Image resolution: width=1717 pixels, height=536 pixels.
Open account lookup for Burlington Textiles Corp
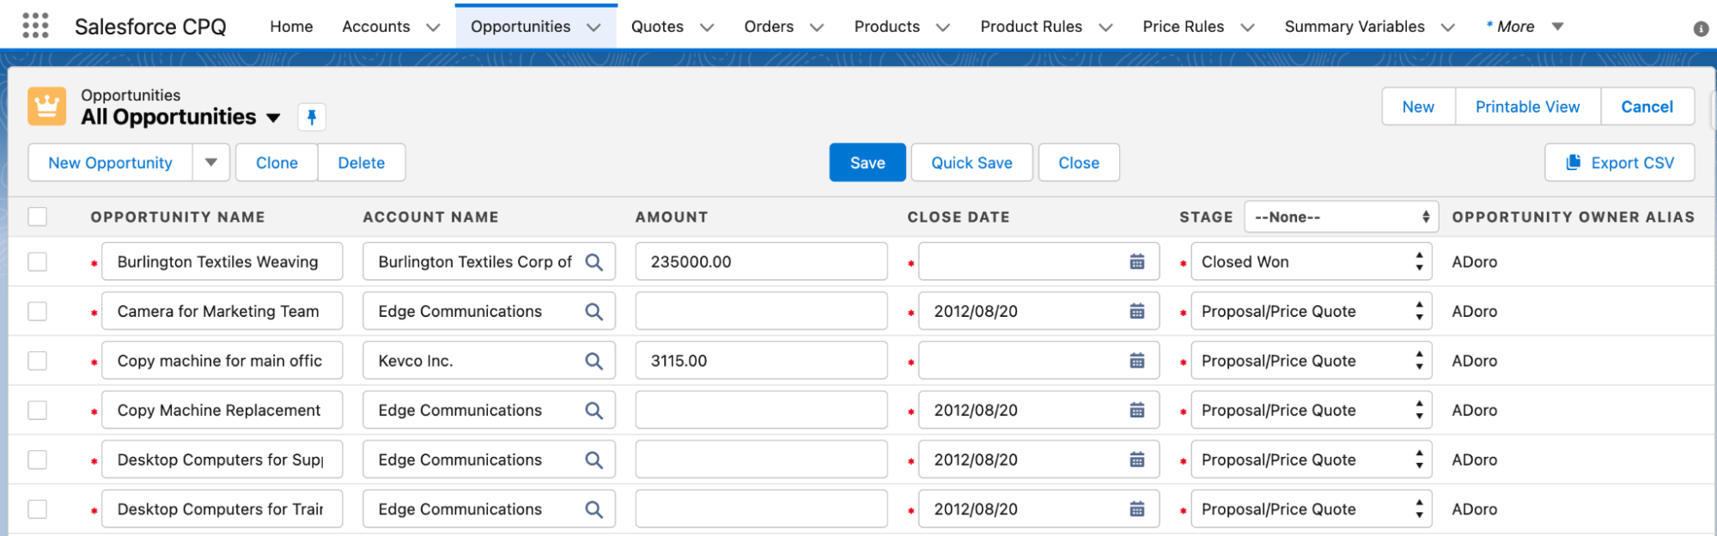pyautogui.click(x=594, y=262)
